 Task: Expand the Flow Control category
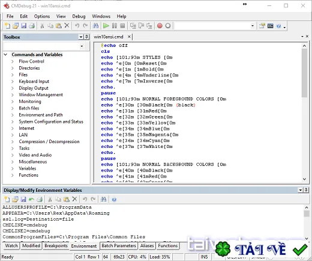pos(13,61)
